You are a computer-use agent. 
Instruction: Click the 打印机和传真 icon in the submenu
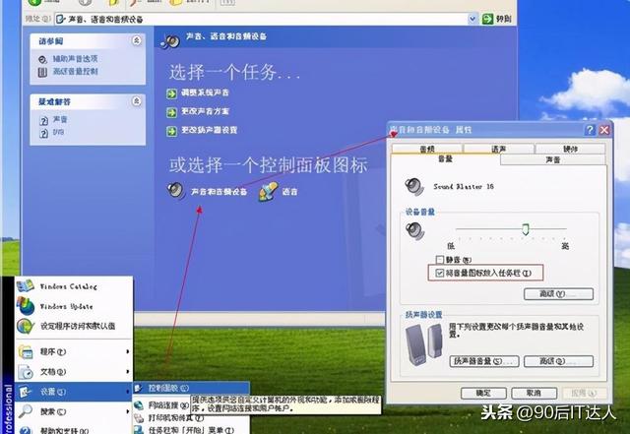tap(139, 418)
